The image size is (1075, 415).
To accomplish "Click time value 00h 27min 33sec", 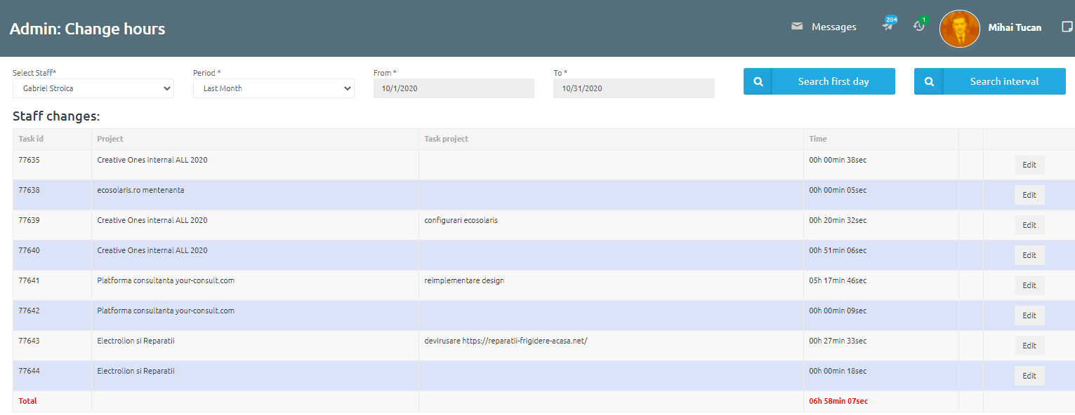I will click(838, 341).
